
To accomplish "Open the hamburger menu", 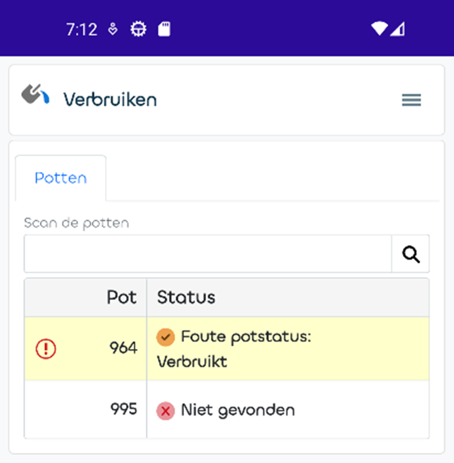I will (x=411, y=100).
